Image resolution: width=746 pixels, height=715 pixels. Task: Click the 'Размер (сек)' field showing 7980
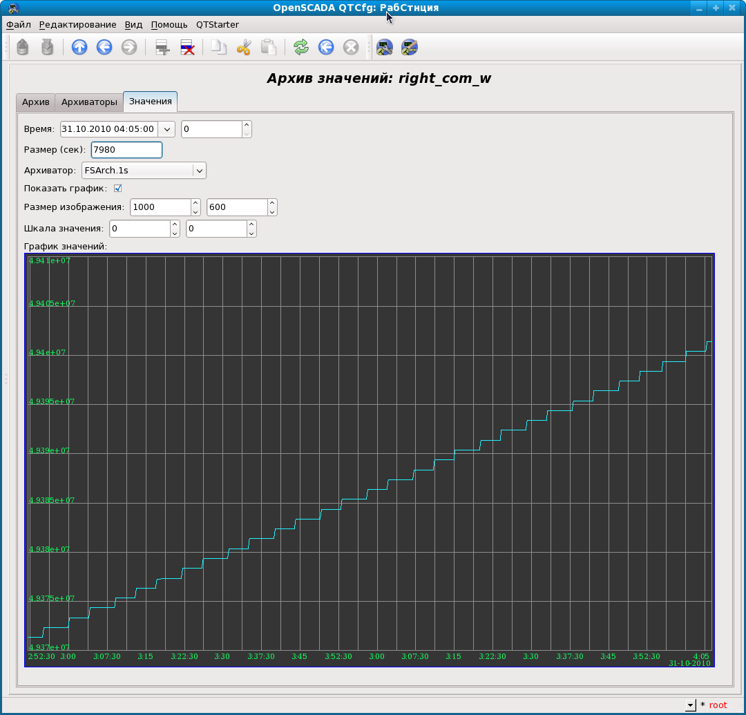coord(126,150)
